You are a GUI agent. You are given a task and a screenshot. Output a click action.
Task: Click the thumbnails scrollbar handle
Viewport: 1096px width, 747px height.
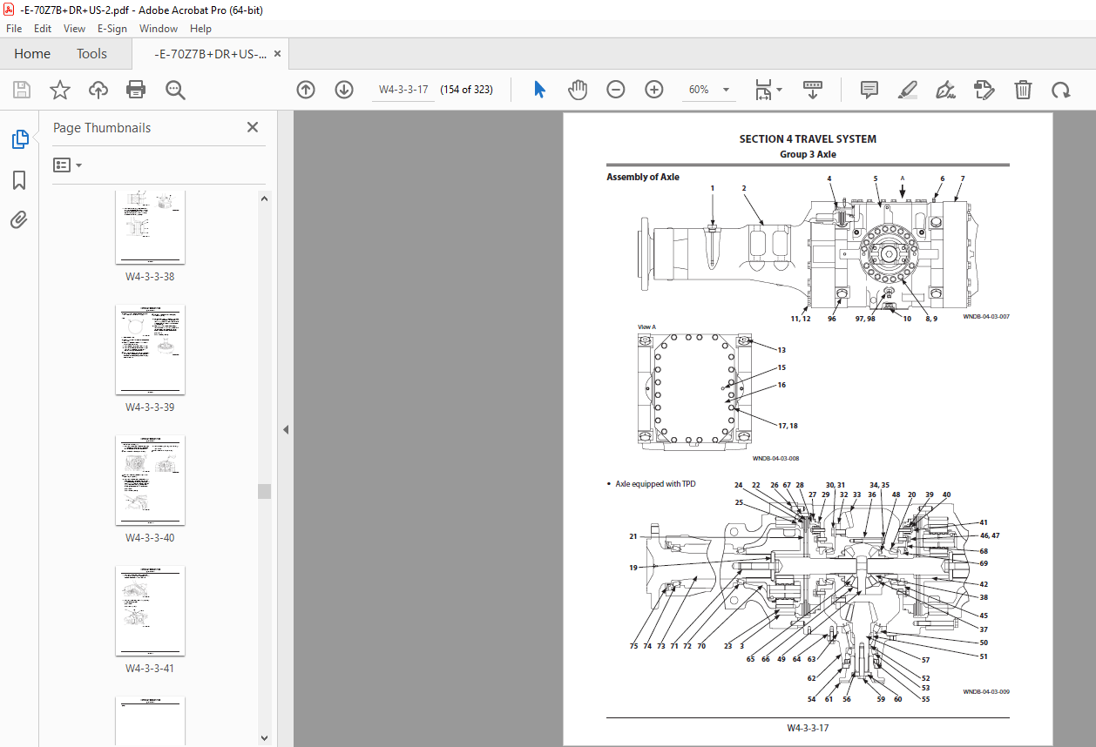(x=265, y=491)
